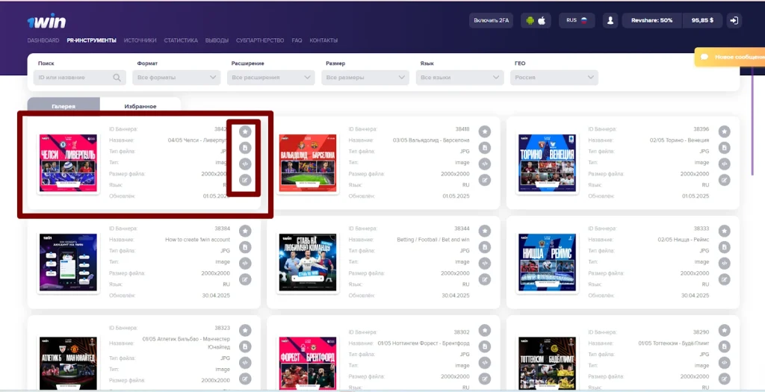Expand the Формат dropdown

(176, 78)
